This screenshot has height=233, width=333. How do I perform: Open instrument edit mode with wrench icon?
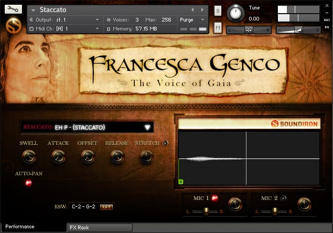pos(13,9)
